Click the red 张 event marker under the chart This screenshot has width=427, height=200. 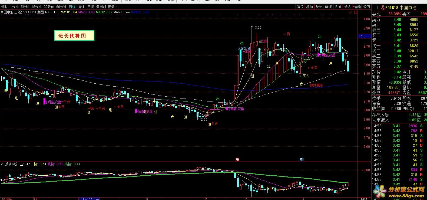coord(237,159)
